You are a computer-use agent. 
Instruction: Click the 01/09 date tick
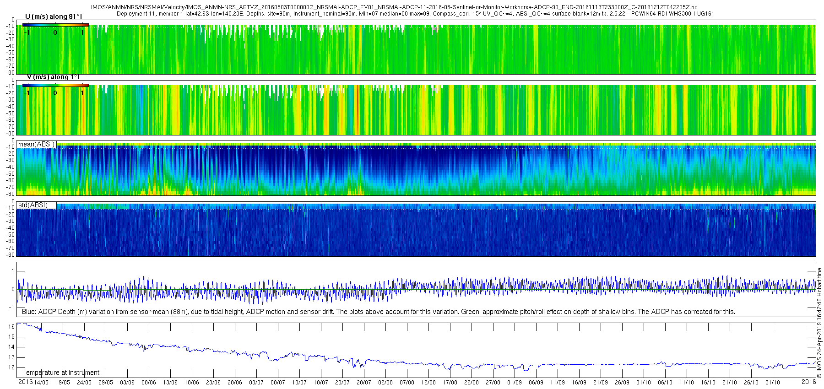point(514,383)
